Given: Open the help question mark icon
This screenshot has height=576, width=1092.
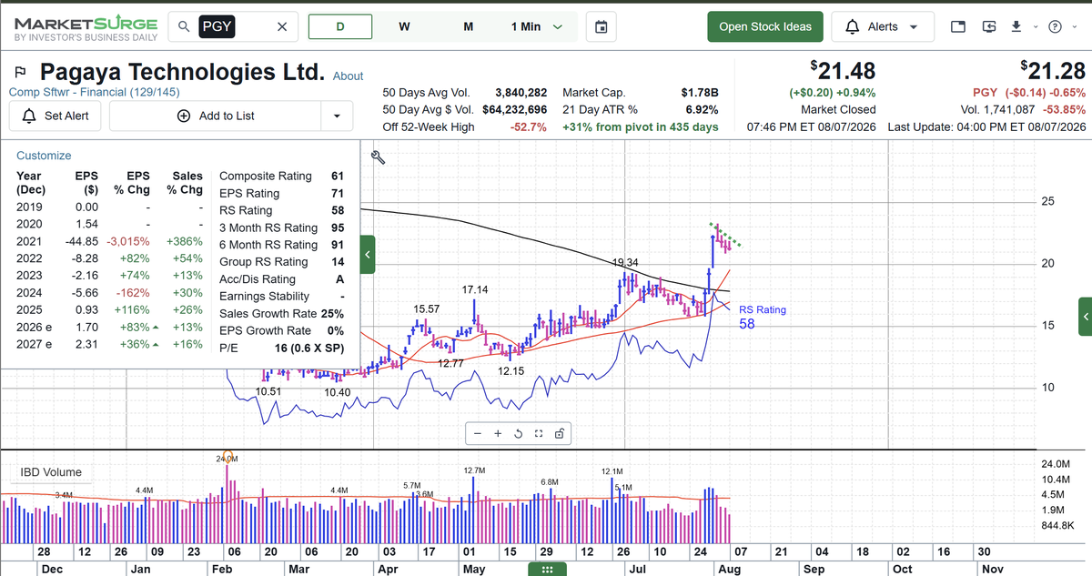Looking at the screenshot, I should click(1056, 26).
